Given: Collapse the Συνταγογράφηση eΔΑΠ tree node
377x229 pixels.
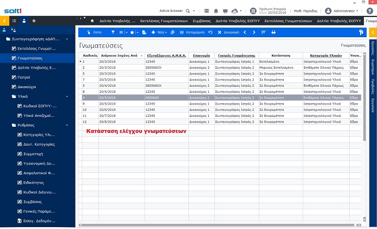Looking at the screenshot, I should point(67,39).
